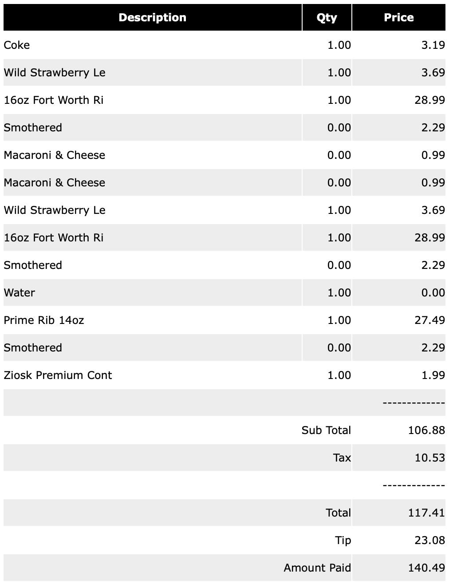The width and height of the screenshot is (449, 584).
Task: Select the Qty column header
Action: point(327,18)
